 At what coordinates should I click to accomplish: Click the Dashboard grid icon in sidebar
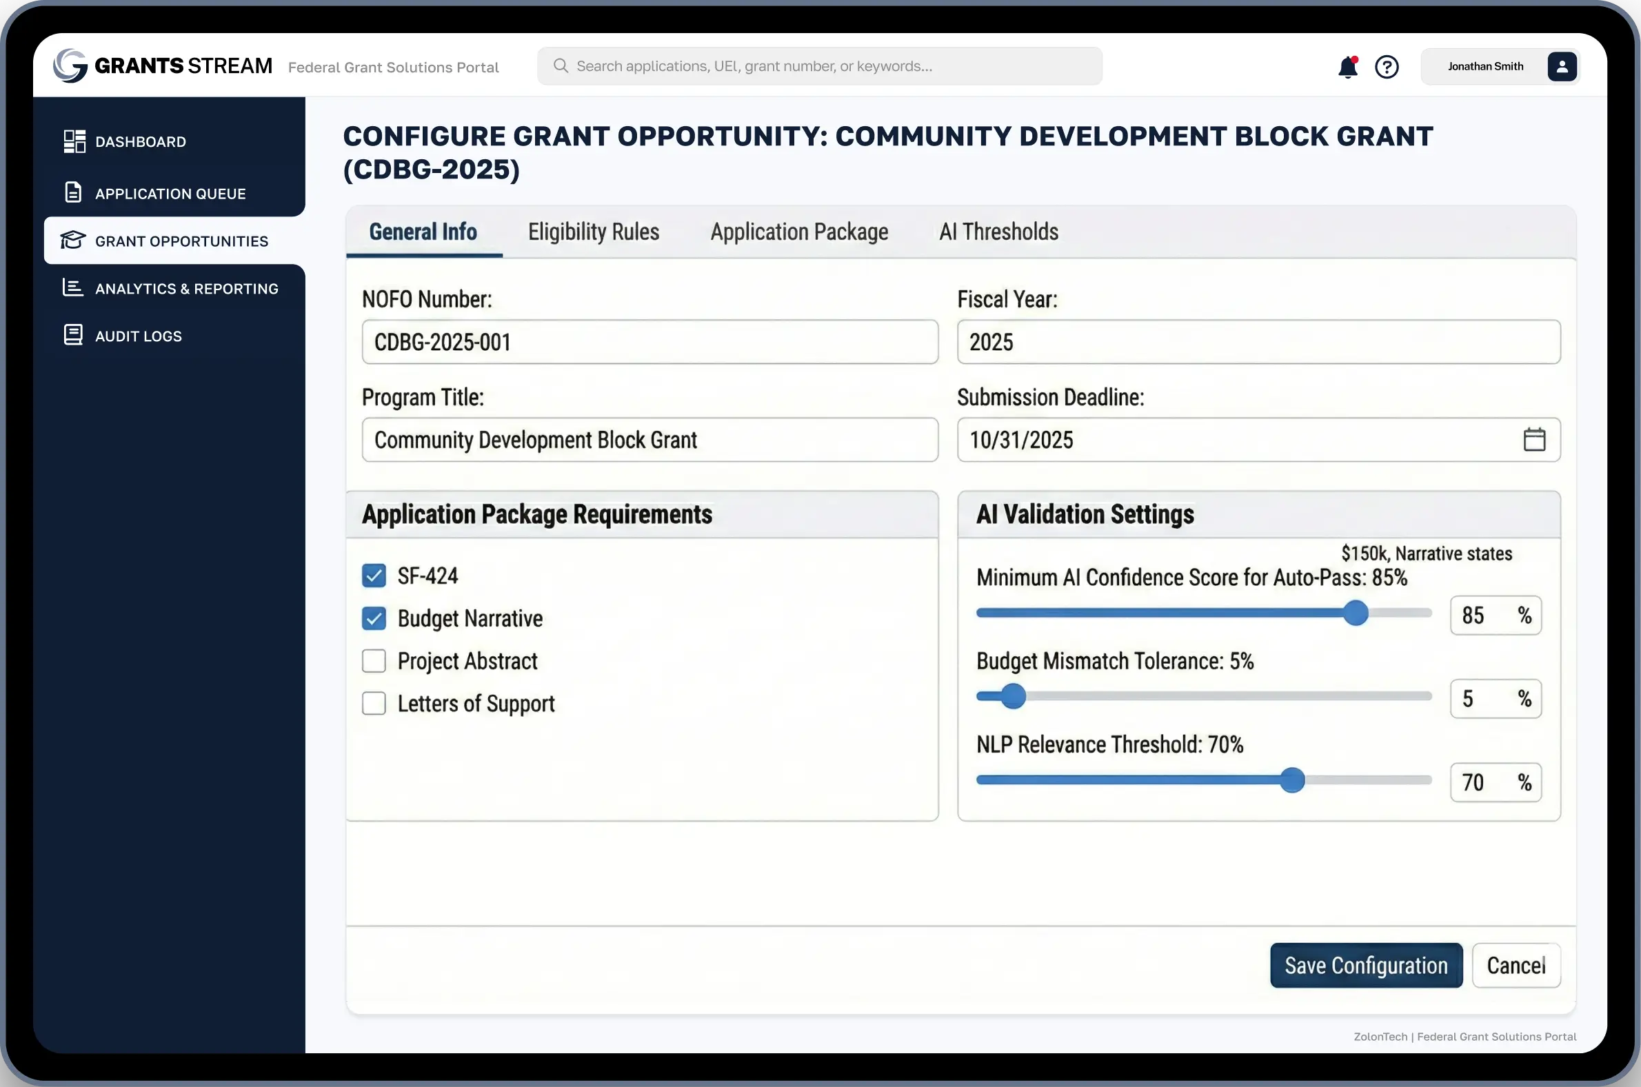point(74,141)
